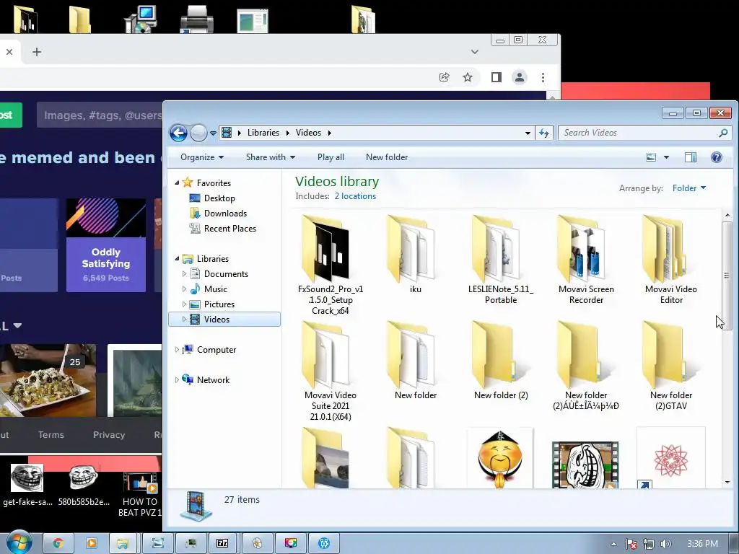Open recent locations dropdown beside Forward arrow
Viewport: 739px width, 554px height.
[x=213, y=133]
